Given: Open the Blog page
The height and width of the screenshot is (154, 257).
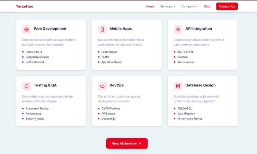Looking at the screenshot, I should (207, 6).
